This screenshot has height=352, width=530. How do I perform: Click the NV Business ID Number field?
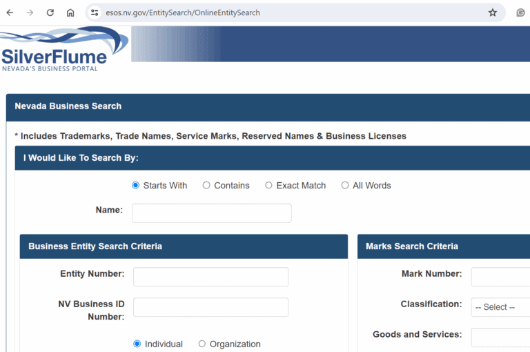coord(210,307)
